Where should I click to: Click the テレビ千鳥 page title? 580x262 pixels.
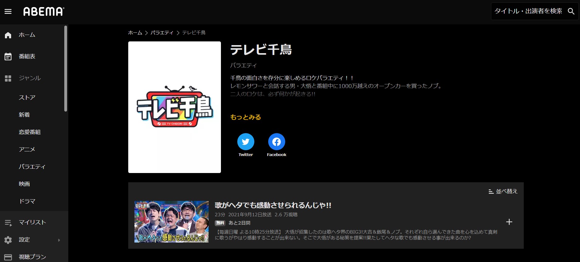pos(261,50)
